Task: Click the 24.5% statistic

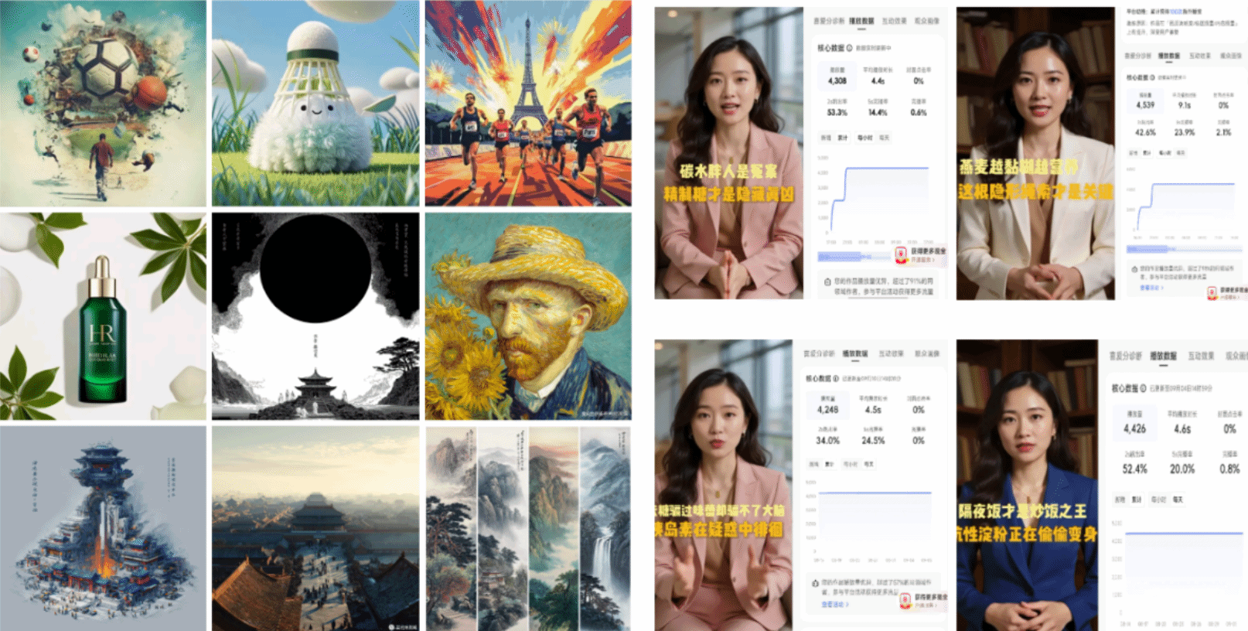Action: click(x=873, y=440)
